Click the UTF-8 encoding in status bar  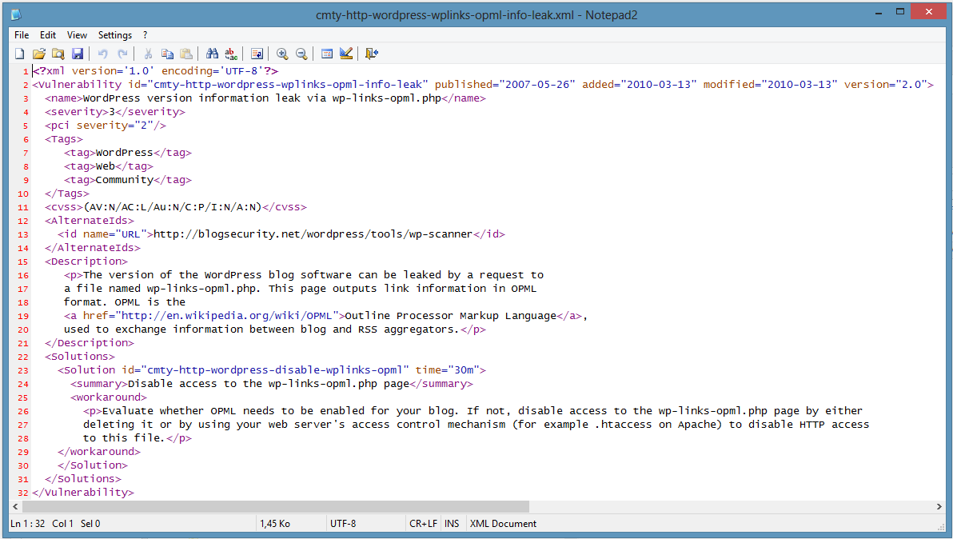pos(343,523)
